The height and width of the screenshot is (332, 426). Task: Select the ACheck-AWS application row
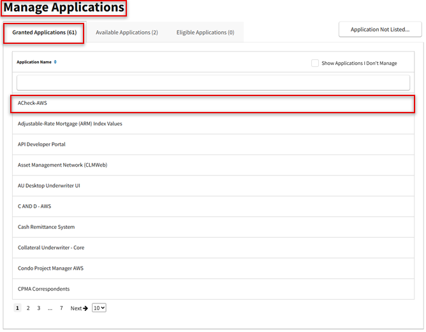pyautogui.click(x=213, y=103)
